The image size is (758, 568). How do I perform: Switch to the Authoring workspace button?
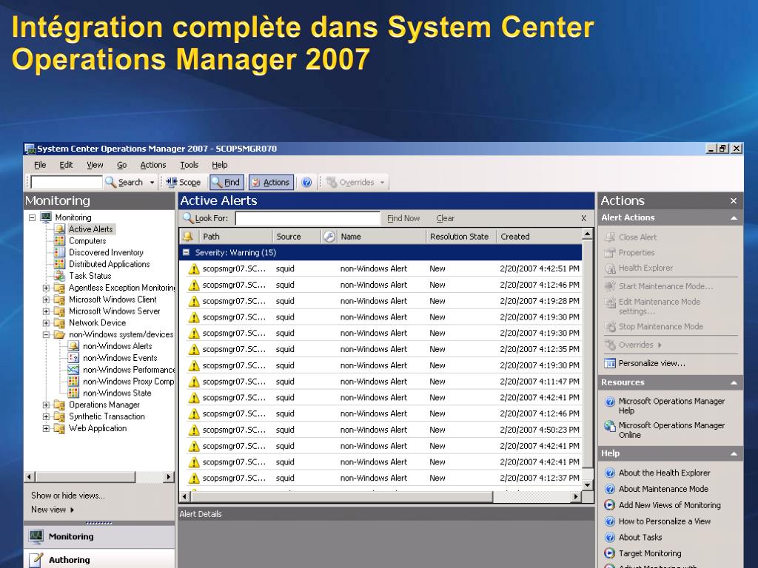[99, 559]
